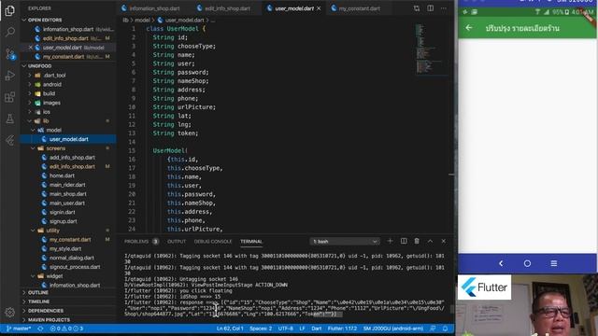Click Ln 62, Col 1 in status bar
The height and width of the screenshot is (336, 598).
click(230, 329)
